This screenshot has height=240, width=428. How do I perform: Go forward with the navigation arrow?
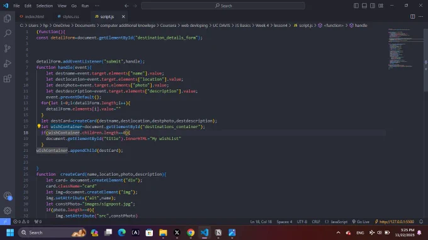pyautogui.click(x=135, y=6)
